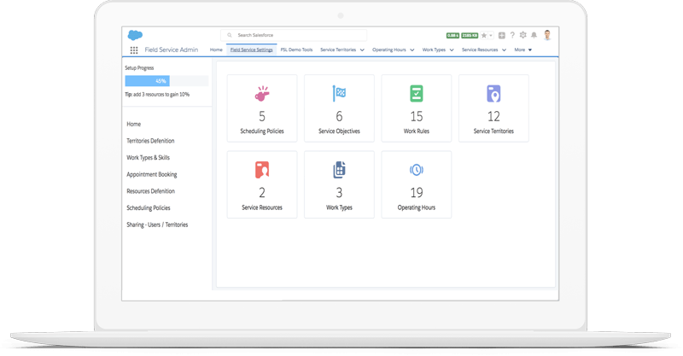Click the 45% setup progress bar
Viewport: 683px width, 356px height.
coord(166,81)
